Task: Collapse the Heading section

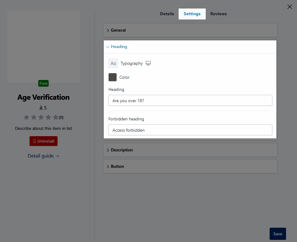Action: [190, 47]
